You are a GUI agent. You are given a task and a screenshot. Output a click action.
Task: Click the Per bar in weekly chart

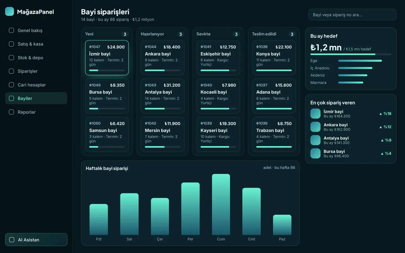tap(190, 209)
